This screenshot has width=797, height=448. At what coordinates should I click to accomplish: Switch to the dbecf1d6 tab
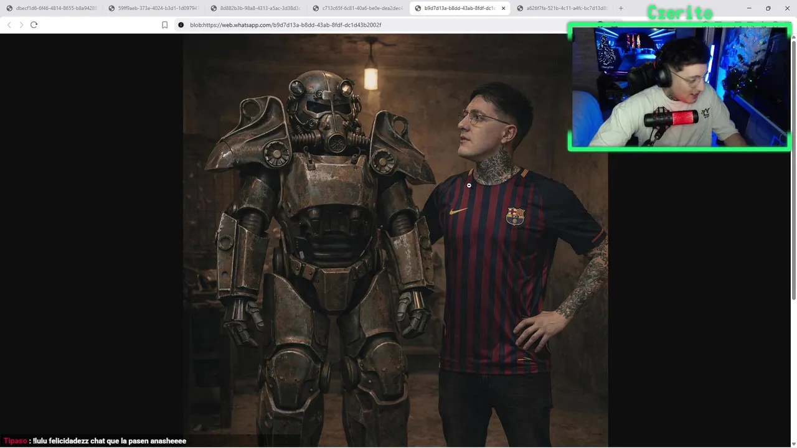51,8
